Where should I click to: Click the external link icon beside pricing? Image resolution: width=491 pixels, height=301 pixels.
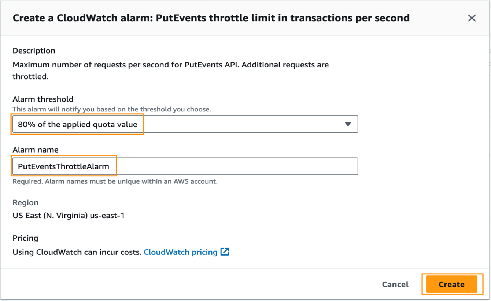click(225, 252)
